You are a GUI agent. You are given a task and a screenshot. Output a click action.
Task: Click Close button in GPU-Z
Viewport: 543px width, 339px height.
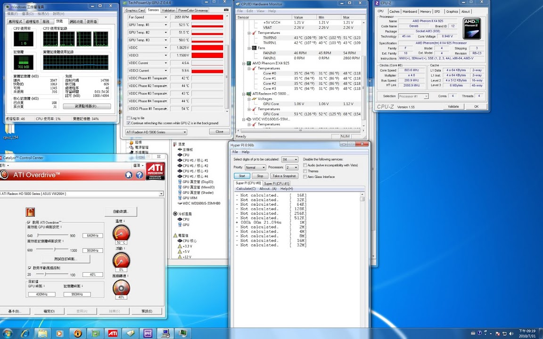pos(219,131)
